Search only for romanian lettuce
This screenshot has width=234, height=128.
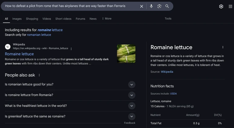point(39,35)
